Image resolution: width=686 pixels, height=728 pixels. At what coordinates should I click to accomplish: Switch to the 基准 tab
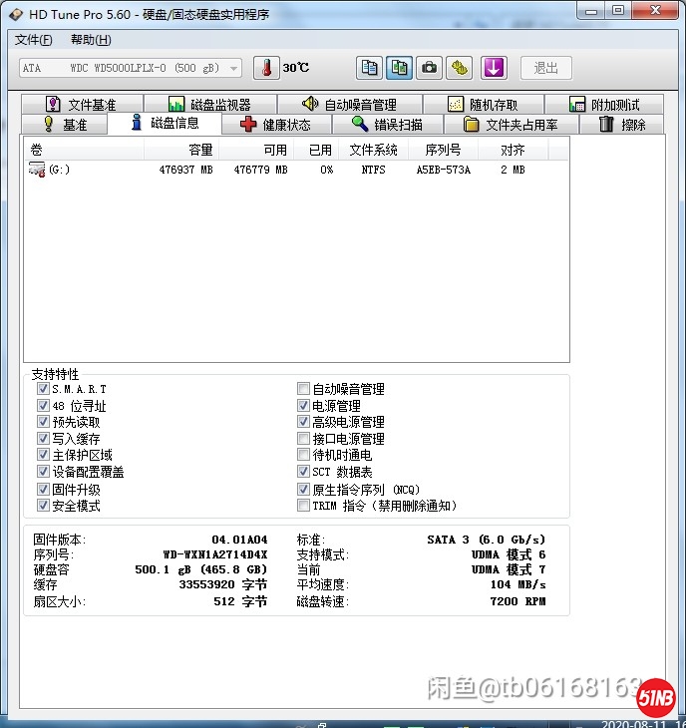click(65, 125)
